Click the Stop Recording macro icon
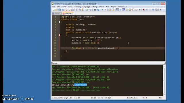Image resolution: width=184 pixels, height=103 pixels. 147,10
